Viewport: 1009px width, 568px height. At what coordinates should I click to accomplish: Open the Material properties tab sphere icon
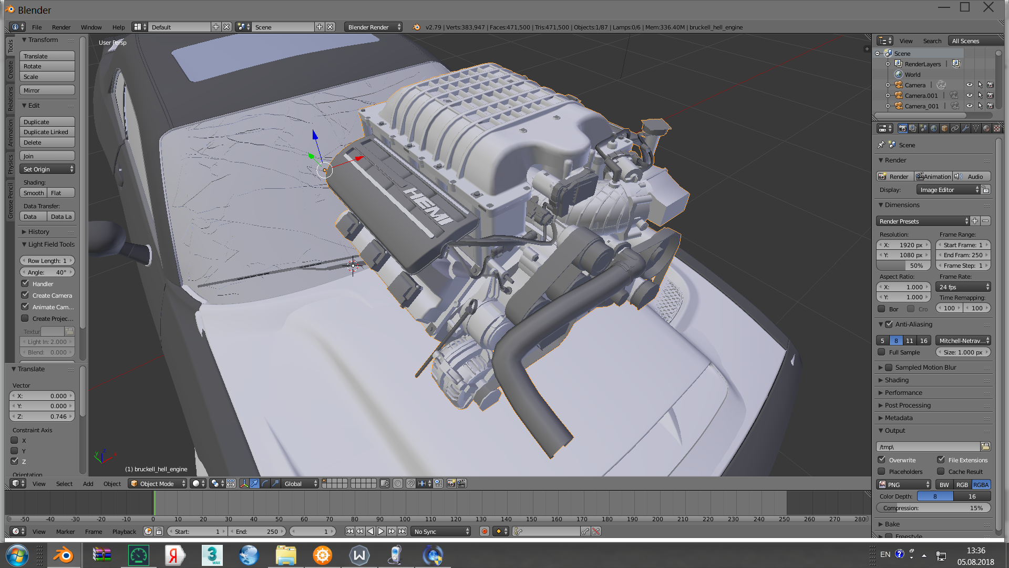986,128
